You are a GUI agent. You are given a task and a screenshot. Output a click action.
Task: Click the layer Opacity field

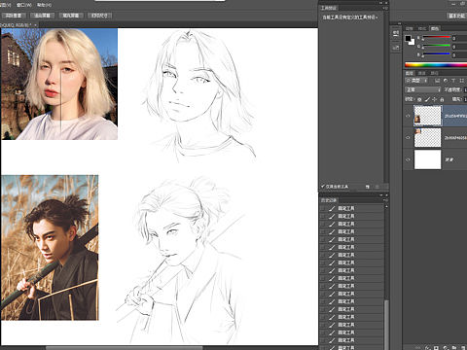(x=466, y=89)
